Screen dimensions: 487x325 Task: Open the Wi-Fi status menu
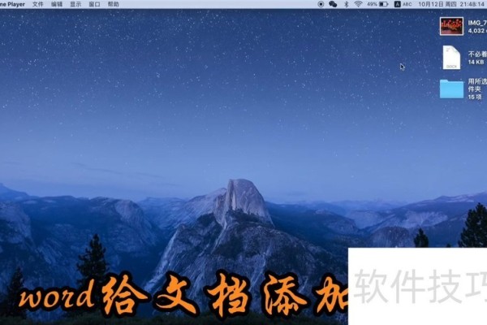pyautogui.click(x=358, y=4)
